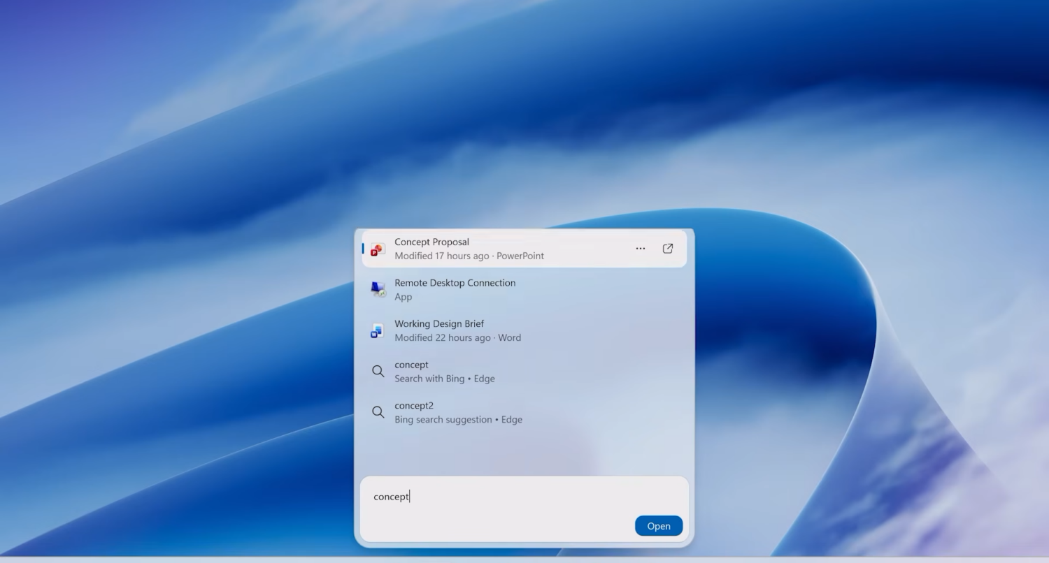The image size is (1049, 563).
Task: Click the PowerPoint icon beside Concept Proposal
Action: pos(378,249)
